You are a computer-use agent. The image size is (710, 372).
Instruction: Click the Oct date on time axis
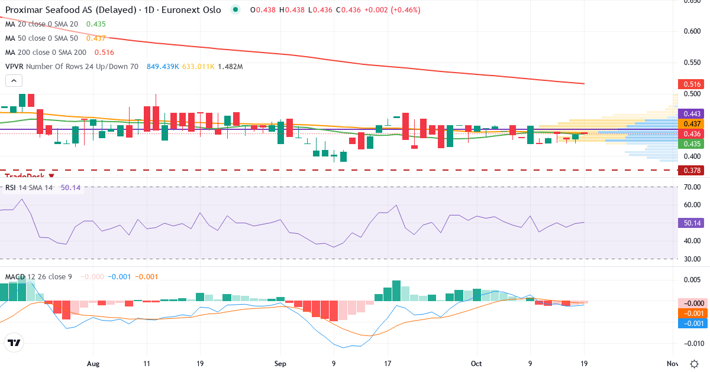tap(477, 364)
